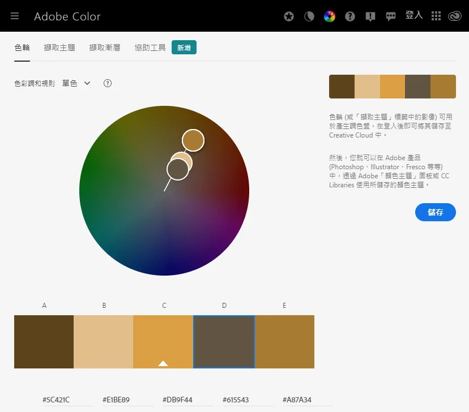Switch to the 擷取主題 tab
Viewport: 469px width, 412px height.
point(59,48)
